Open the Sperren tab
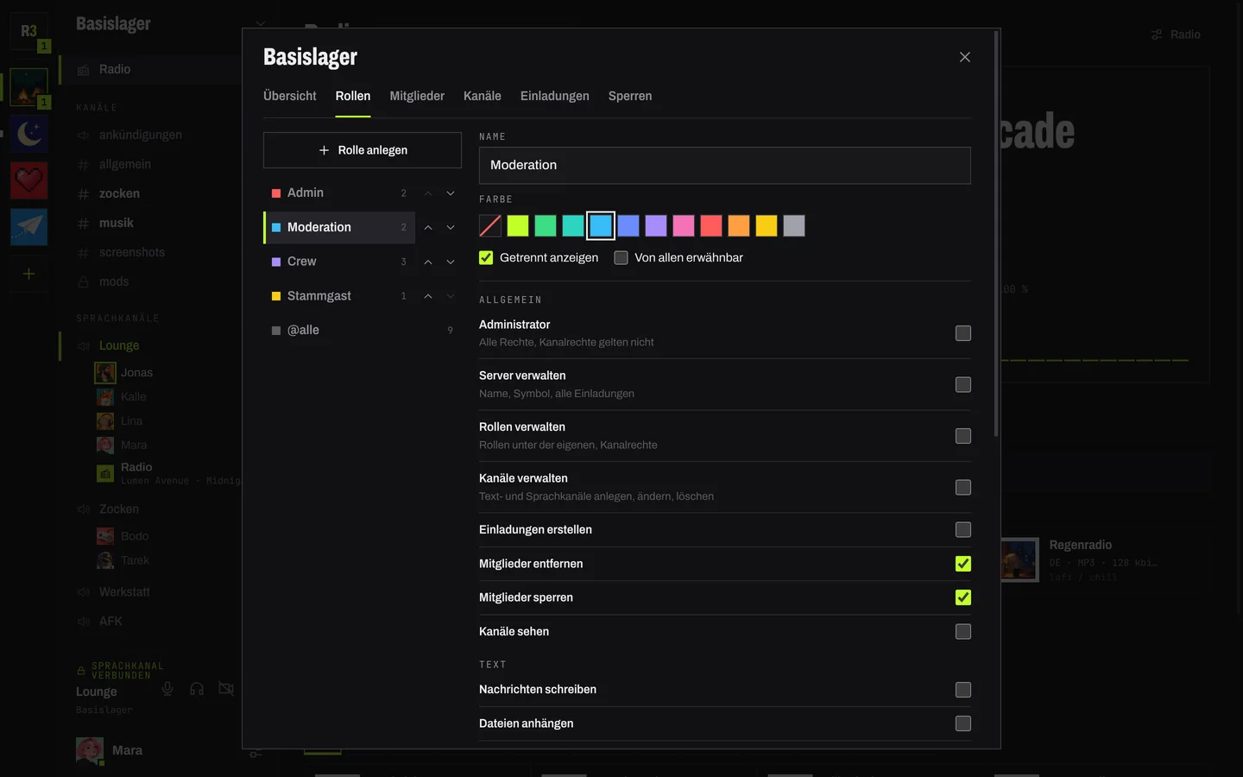Screen dimensions: 1243x777 (x=630, y=96)
